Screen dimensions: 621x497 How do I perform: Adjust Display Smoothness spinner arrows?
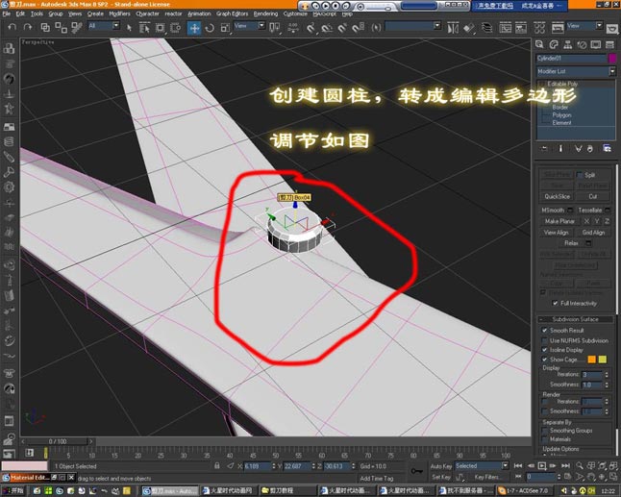607,385
